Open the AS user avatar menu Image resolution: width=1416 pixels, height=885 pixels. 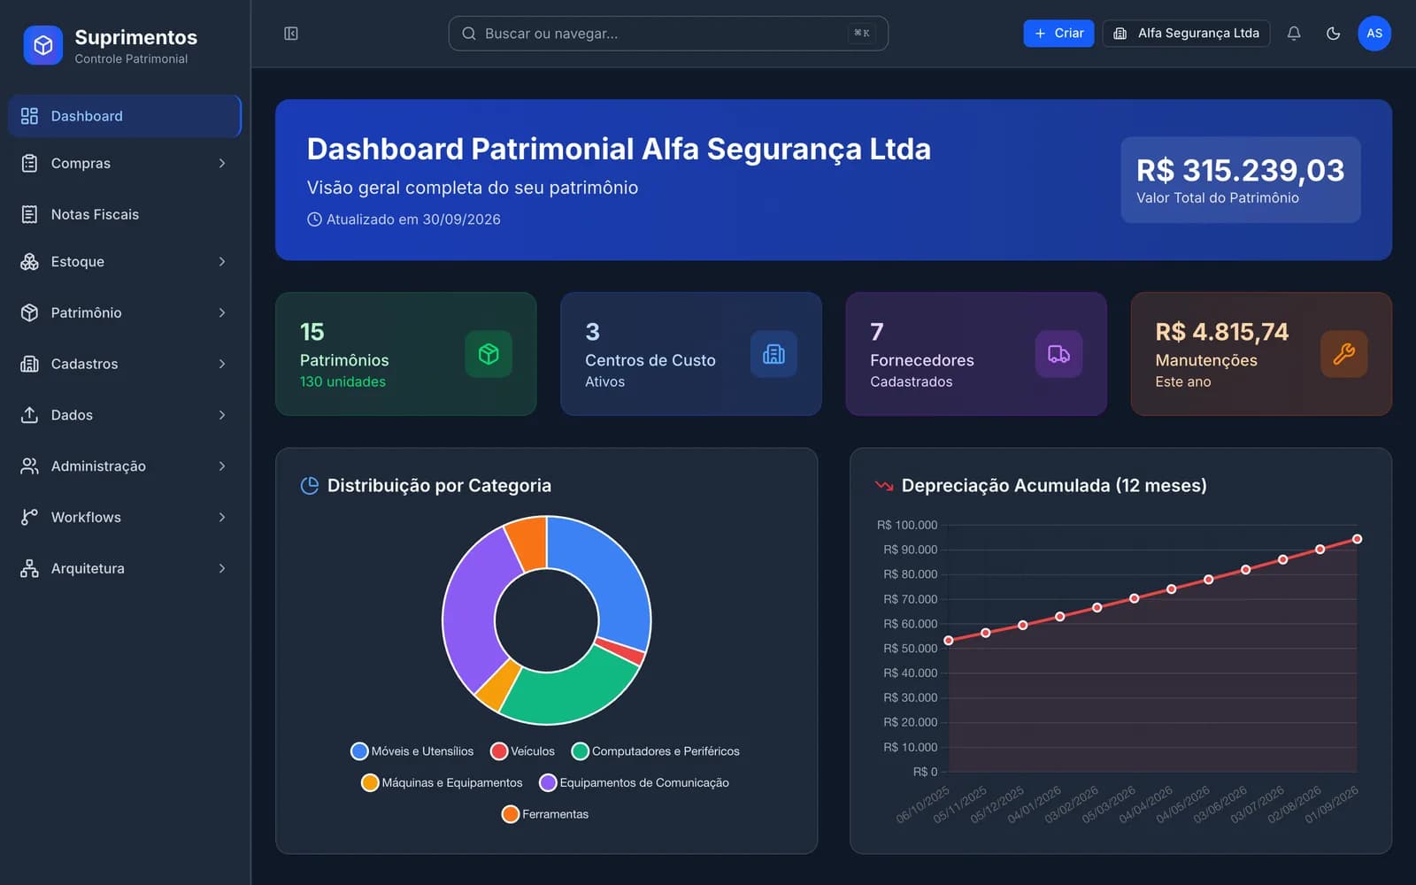click(1374, 34)
